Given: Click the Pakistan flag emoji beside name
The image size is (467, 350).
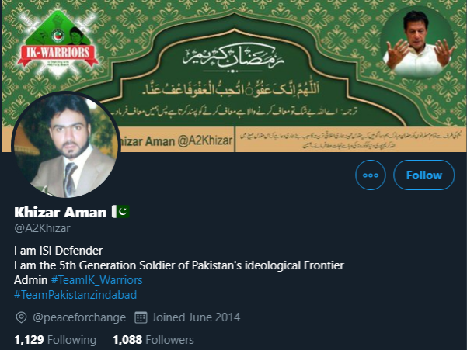Looking at the screenshot, I should click(120, 211).
